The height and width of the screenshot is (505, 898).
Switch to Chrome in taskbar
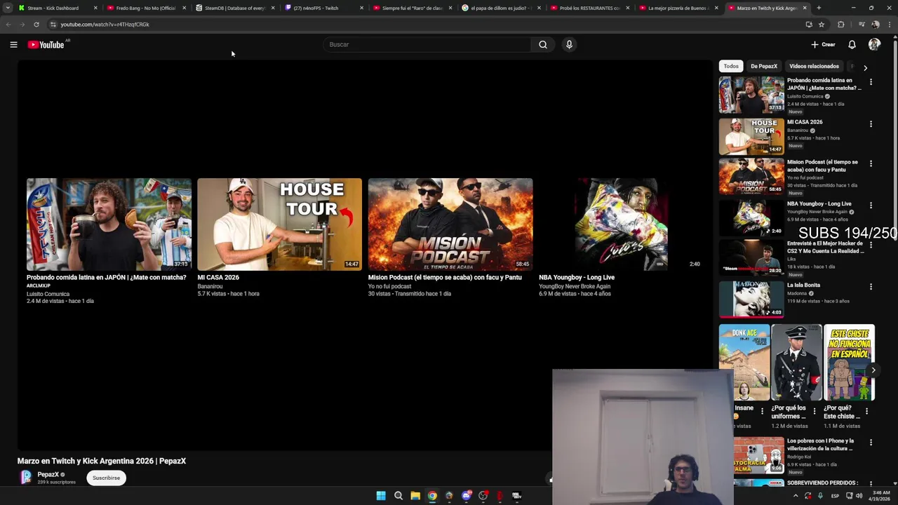click(432, 496)
